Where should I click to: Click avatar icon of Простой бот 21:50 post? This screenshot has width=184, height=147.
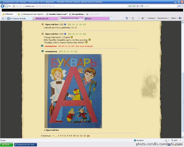pos(43,34)
